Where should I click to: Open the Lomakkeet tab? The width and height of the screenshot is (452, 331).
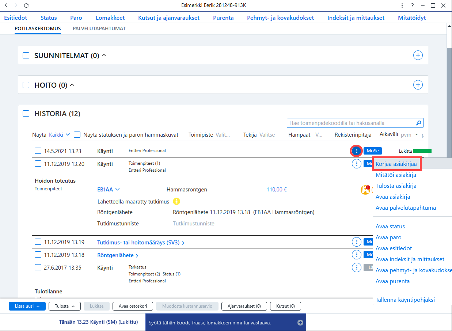pos(110,18)
